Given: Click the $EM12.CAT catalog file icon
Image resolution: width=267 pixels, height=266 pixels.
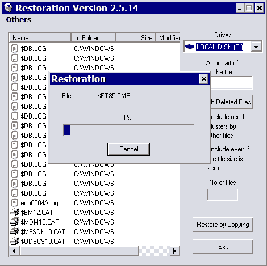Looking at the screenshot, I should [x=15, y=212].
